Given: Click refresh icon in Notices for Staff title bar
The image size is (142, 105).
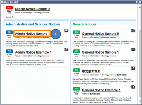Looking at the screenshot, I should [x=137, y=2].
